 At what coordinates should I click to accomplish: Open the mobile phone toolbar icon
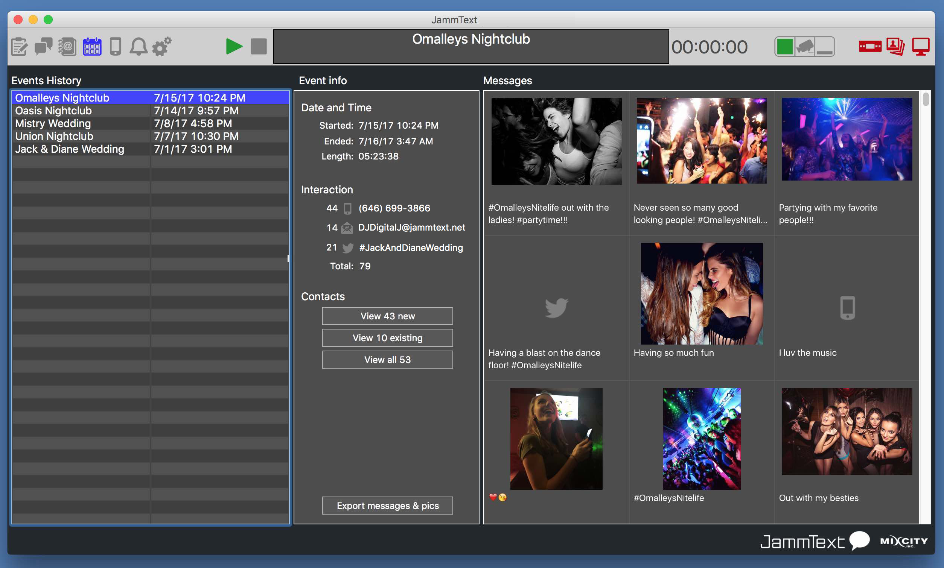[115, 47]
